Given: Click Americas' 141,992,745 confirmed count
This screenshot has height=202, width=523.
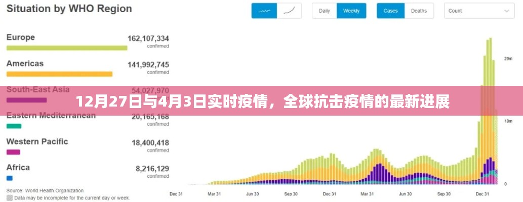Looking at the screenshot, I should pyautogui.click(x=148, y=64).
